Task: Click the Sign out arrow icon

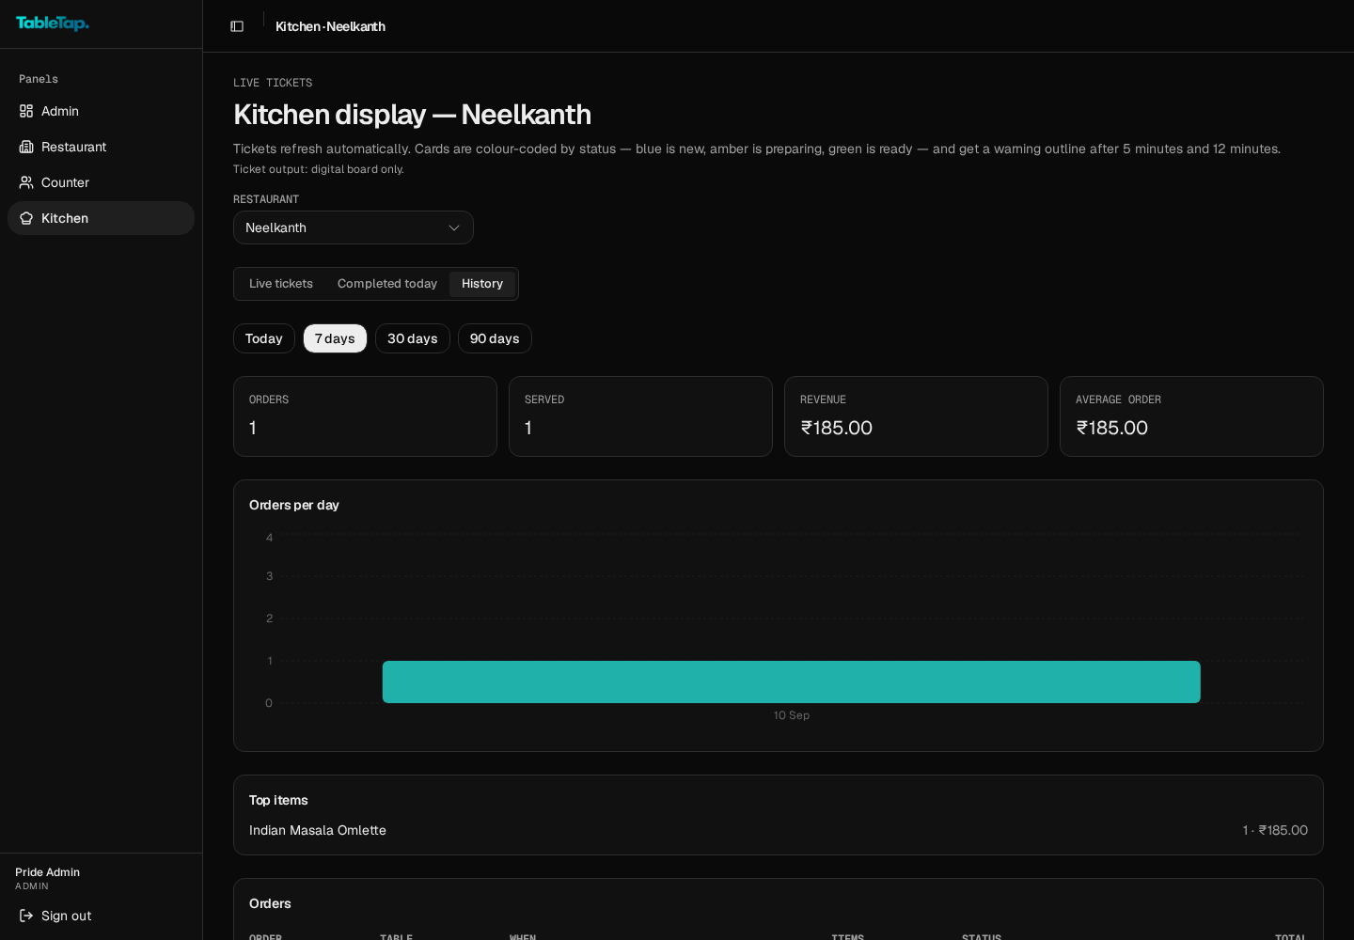Action: click(x=26, y=916)
